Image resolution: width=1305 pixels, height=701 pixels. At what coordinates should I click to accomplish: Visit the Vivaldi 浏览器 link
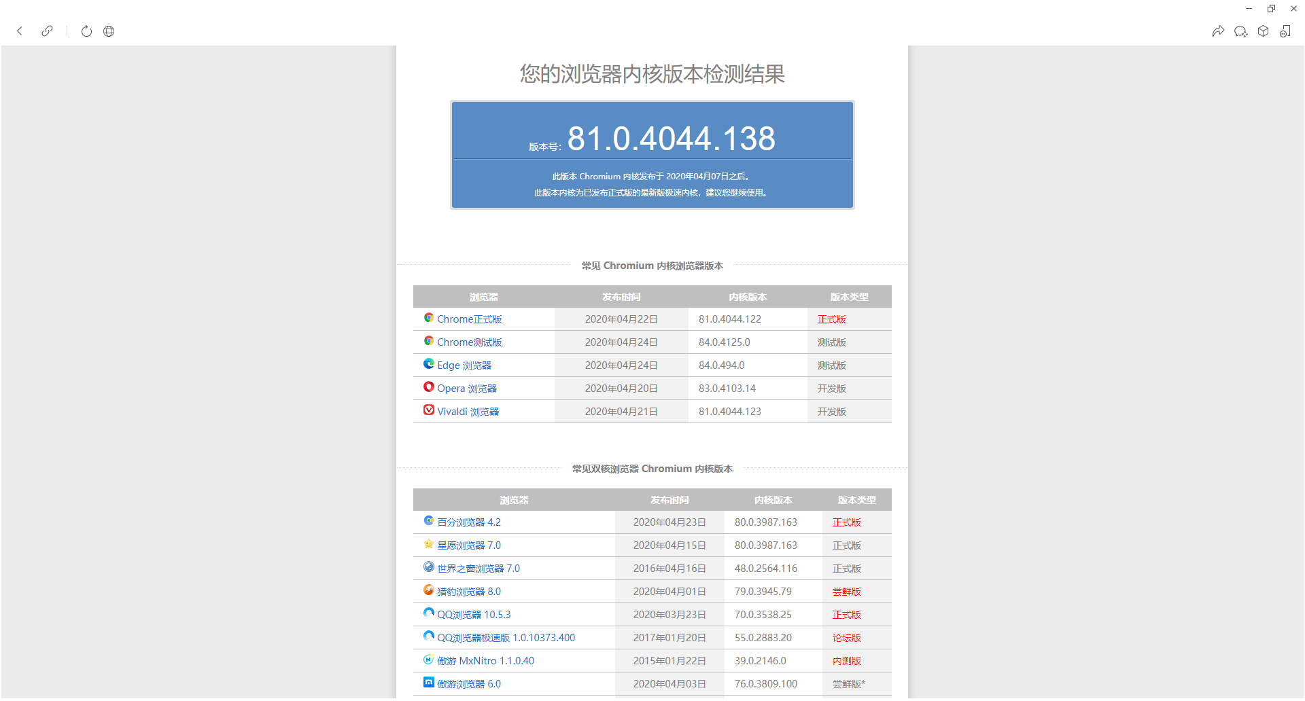click(468, 412)
